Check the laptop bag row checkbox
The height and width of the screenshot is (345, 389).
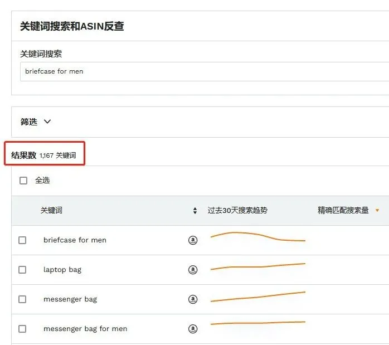[22, 270]
